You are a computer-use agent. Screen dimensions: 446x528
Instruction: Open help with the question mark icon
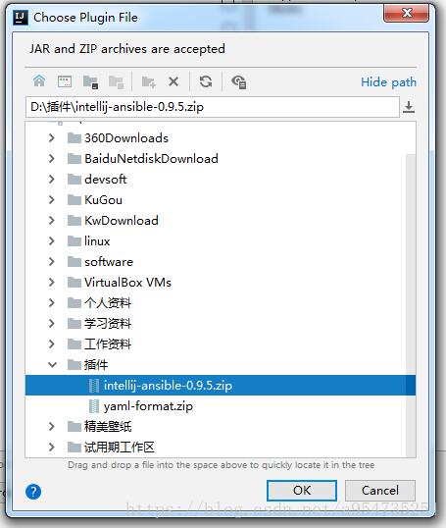tap(33, 492)
